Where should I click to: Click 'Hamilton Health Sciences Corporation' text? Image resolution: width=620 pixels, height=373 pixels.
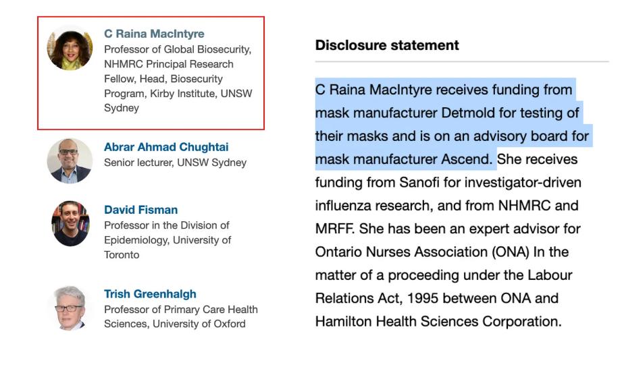coord(438,321)
